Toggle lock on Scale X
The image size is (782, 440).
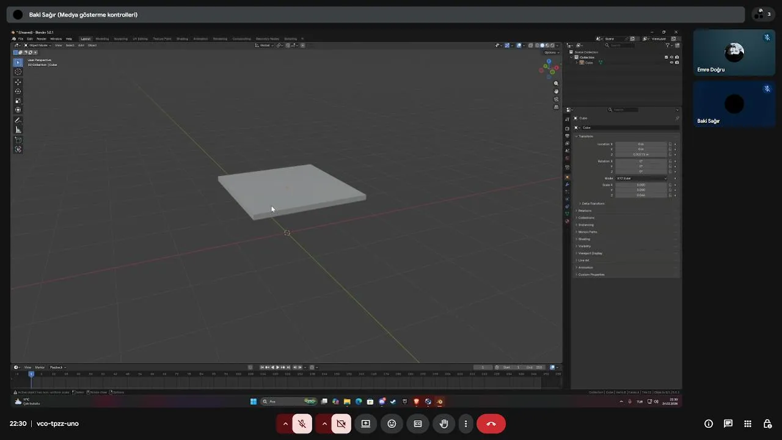(x=670, y=185)
